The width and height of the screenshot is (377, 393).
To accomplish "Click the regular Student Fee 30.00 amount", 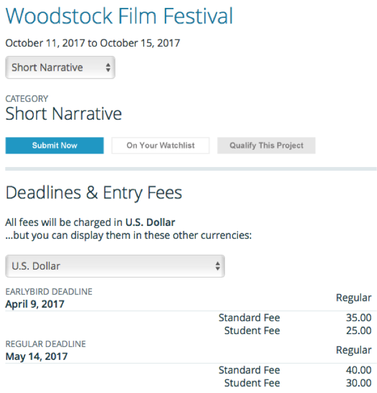I will tap(359, 383).
